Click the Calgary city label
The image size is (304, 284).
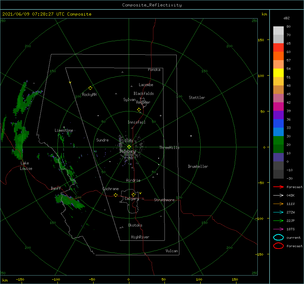(x=132, y=199)
